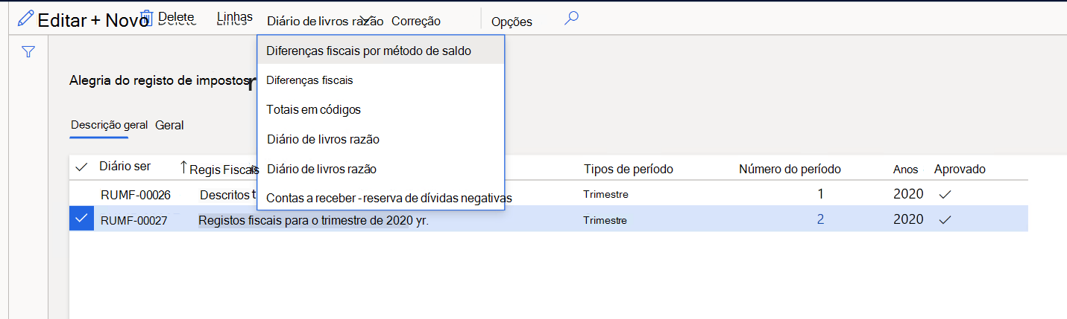Select the RUMF-00026 row marker
Viewport: 1067px width, 319px height.
[x=81, y=193]
